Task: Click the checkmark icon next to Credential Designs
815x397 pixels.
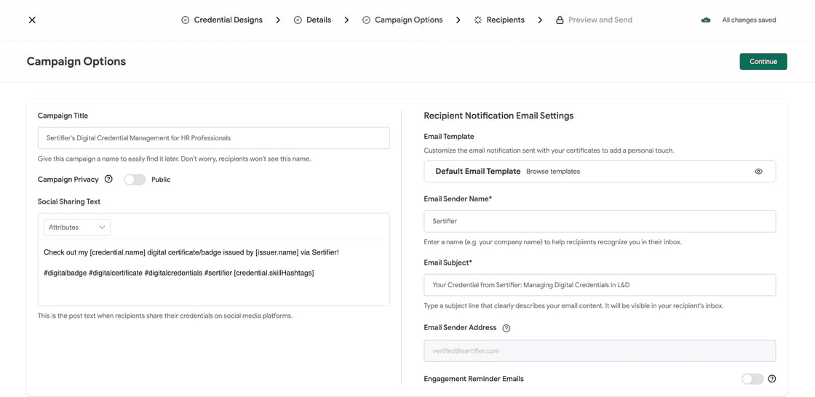Action: click(x=185, y=20)
